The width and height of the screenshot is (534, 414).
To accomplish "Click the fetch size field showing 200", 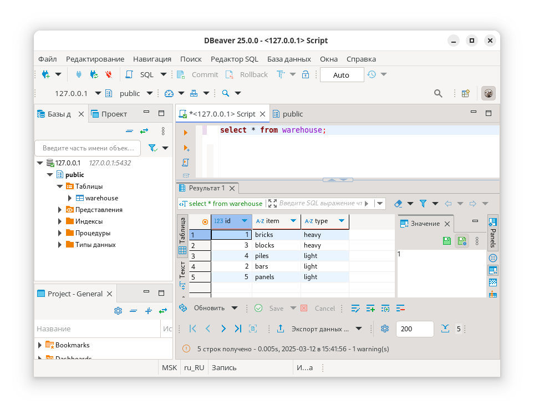I will [x=414, y=329].
